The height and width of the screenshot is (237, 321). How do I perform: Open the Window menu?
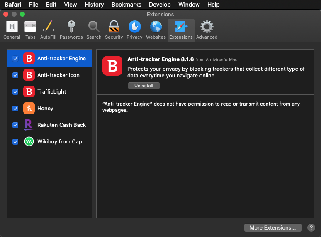point(189,5)
